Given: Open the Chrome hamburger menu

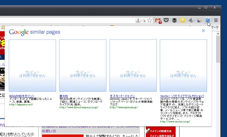Looking at the screenshot, I should coord(216,20).
